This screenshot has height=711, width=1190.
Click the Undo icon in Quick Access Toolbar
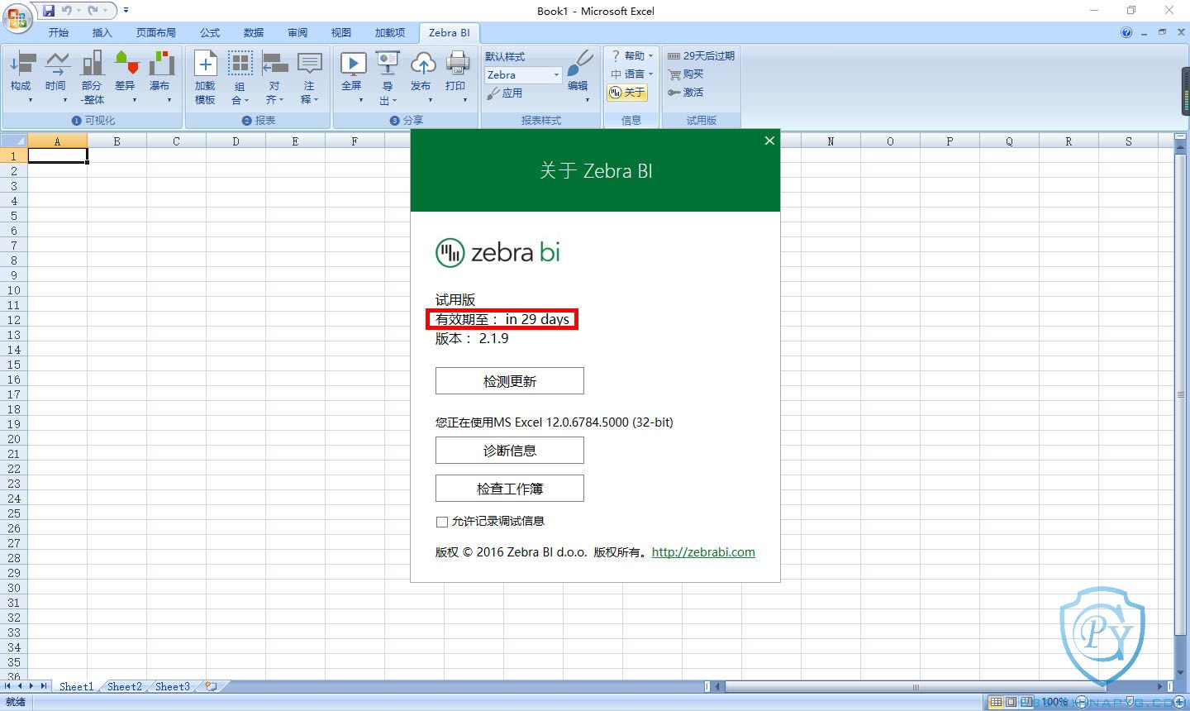click(x=67, y=11)
